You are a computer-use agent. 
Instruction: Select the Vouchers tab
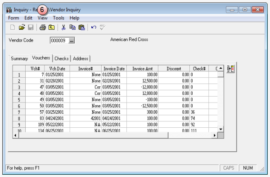point(41,58)
